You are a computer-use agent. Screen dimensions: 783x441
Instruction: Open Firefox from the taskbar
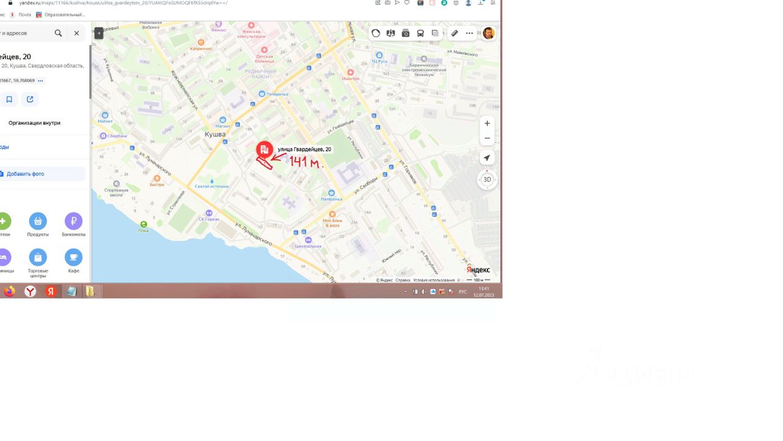coord(9,291)
